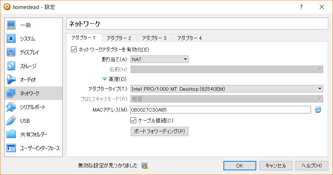Switch to アダプター 2 tab
Screen dimensions: 333x175
119,38
